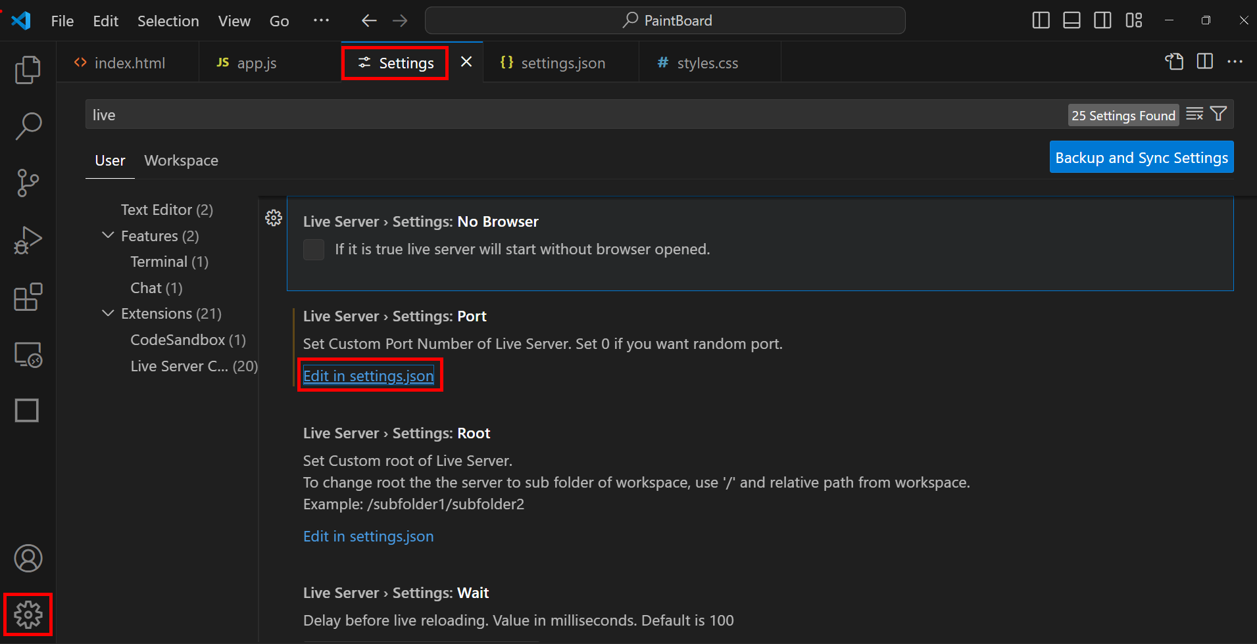Image resolution: width=1257 pixels, height=644 pixels.
Task: Select Chat (1) in settings tree
Action: click(x=157, y=288)
